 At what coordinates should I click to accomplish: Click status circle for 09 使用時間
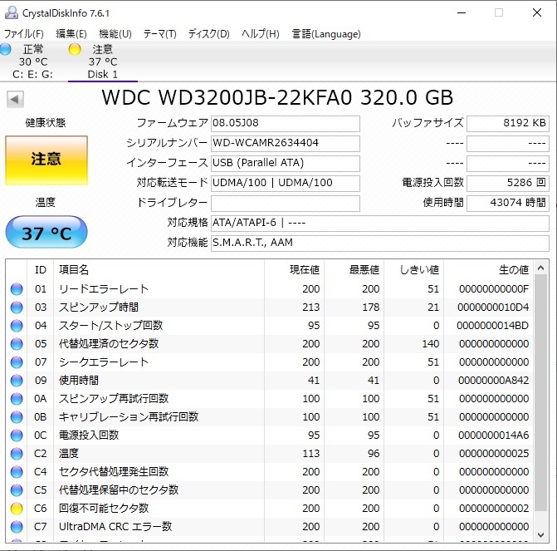(x=17, y=381)
